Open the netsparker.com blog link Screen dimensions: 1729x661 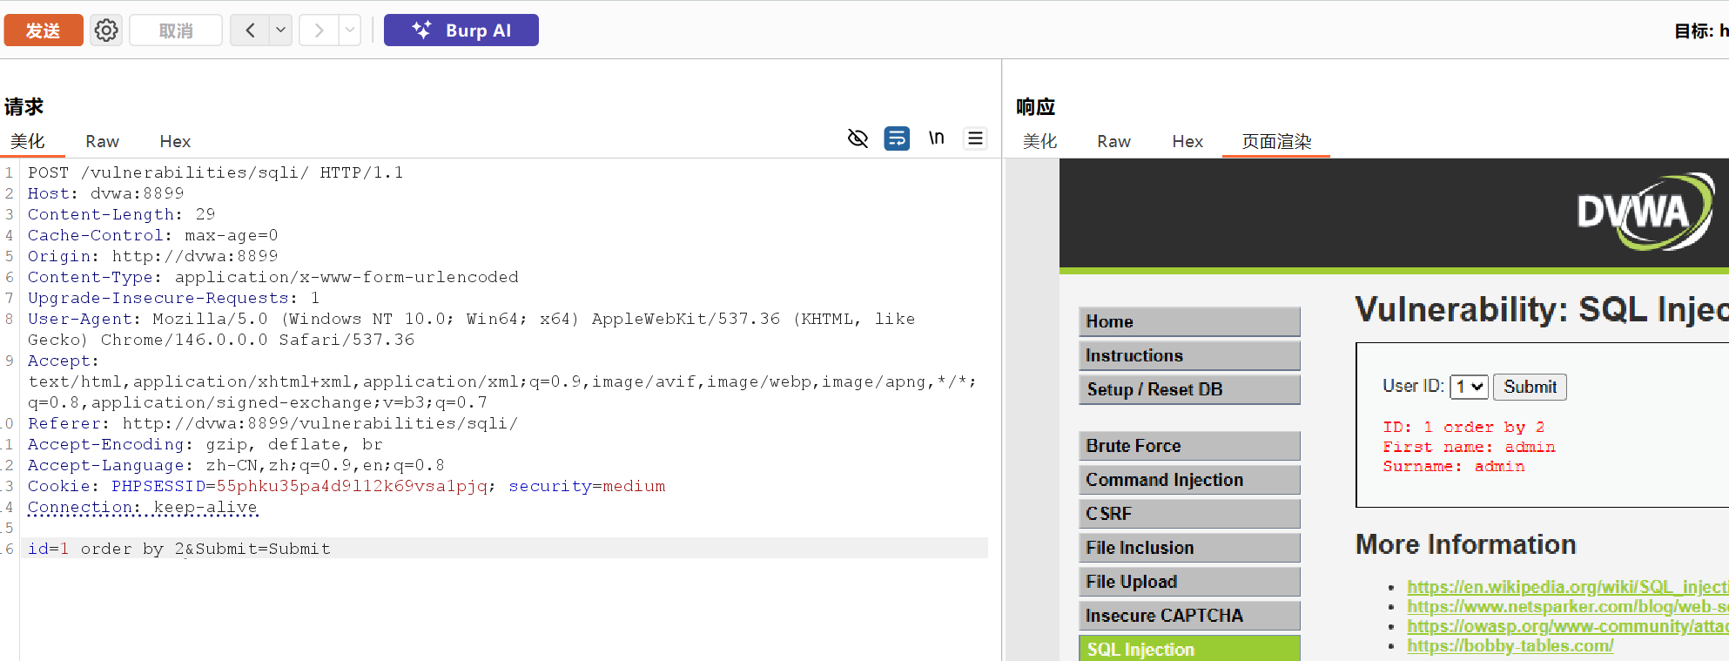point(1567,606)
